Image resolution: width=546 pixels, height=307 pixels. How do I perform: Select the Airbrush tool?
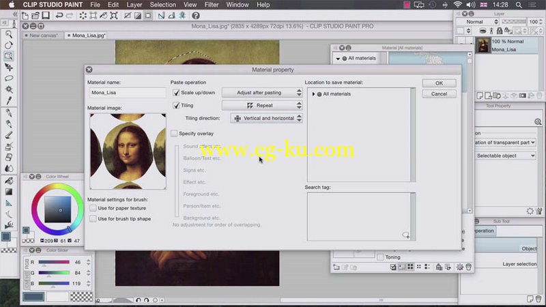pos(9,146)
